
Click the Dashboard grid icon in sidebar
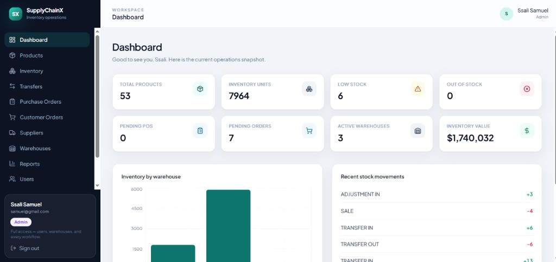click(12, 40)
